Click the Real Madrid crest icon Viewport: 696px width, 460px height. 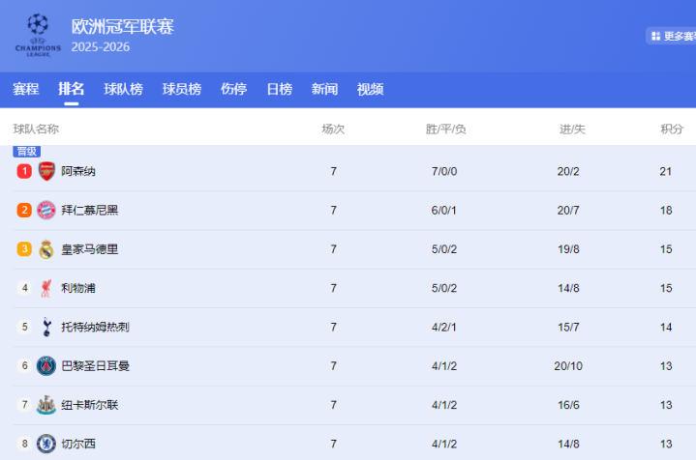coord(46,249)
